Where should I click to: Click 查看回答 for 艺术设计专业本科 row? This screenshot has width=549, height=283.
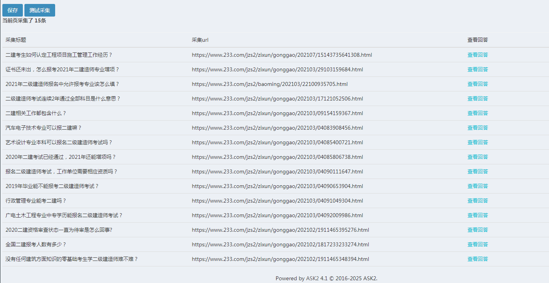point(477,142)
